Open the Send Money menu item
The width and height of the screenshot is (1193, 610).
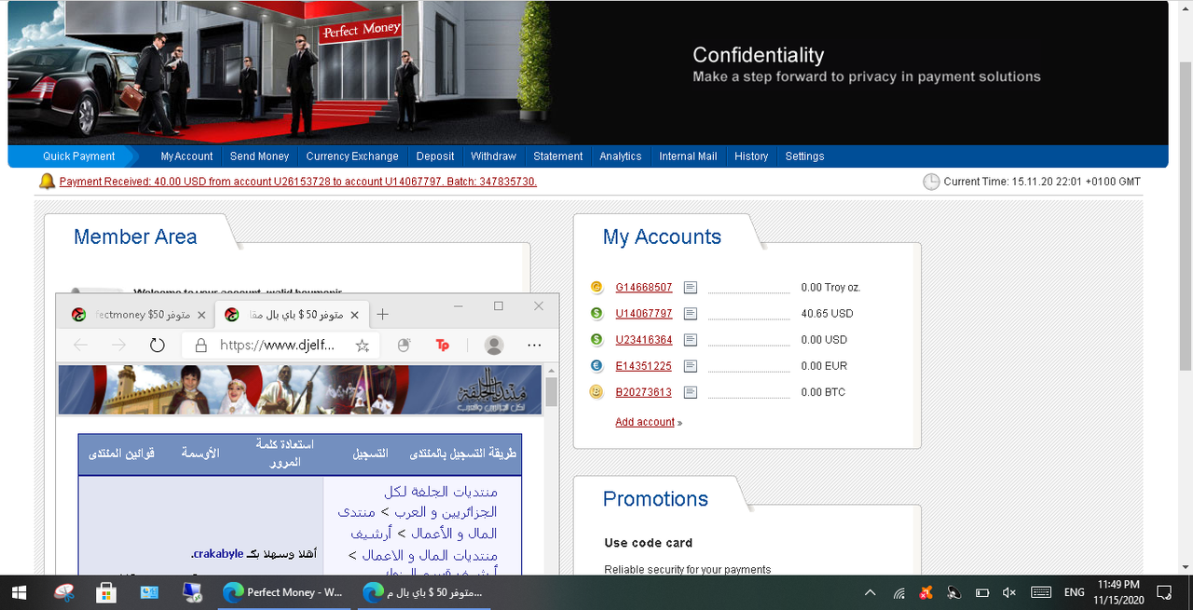pos(259,156)
